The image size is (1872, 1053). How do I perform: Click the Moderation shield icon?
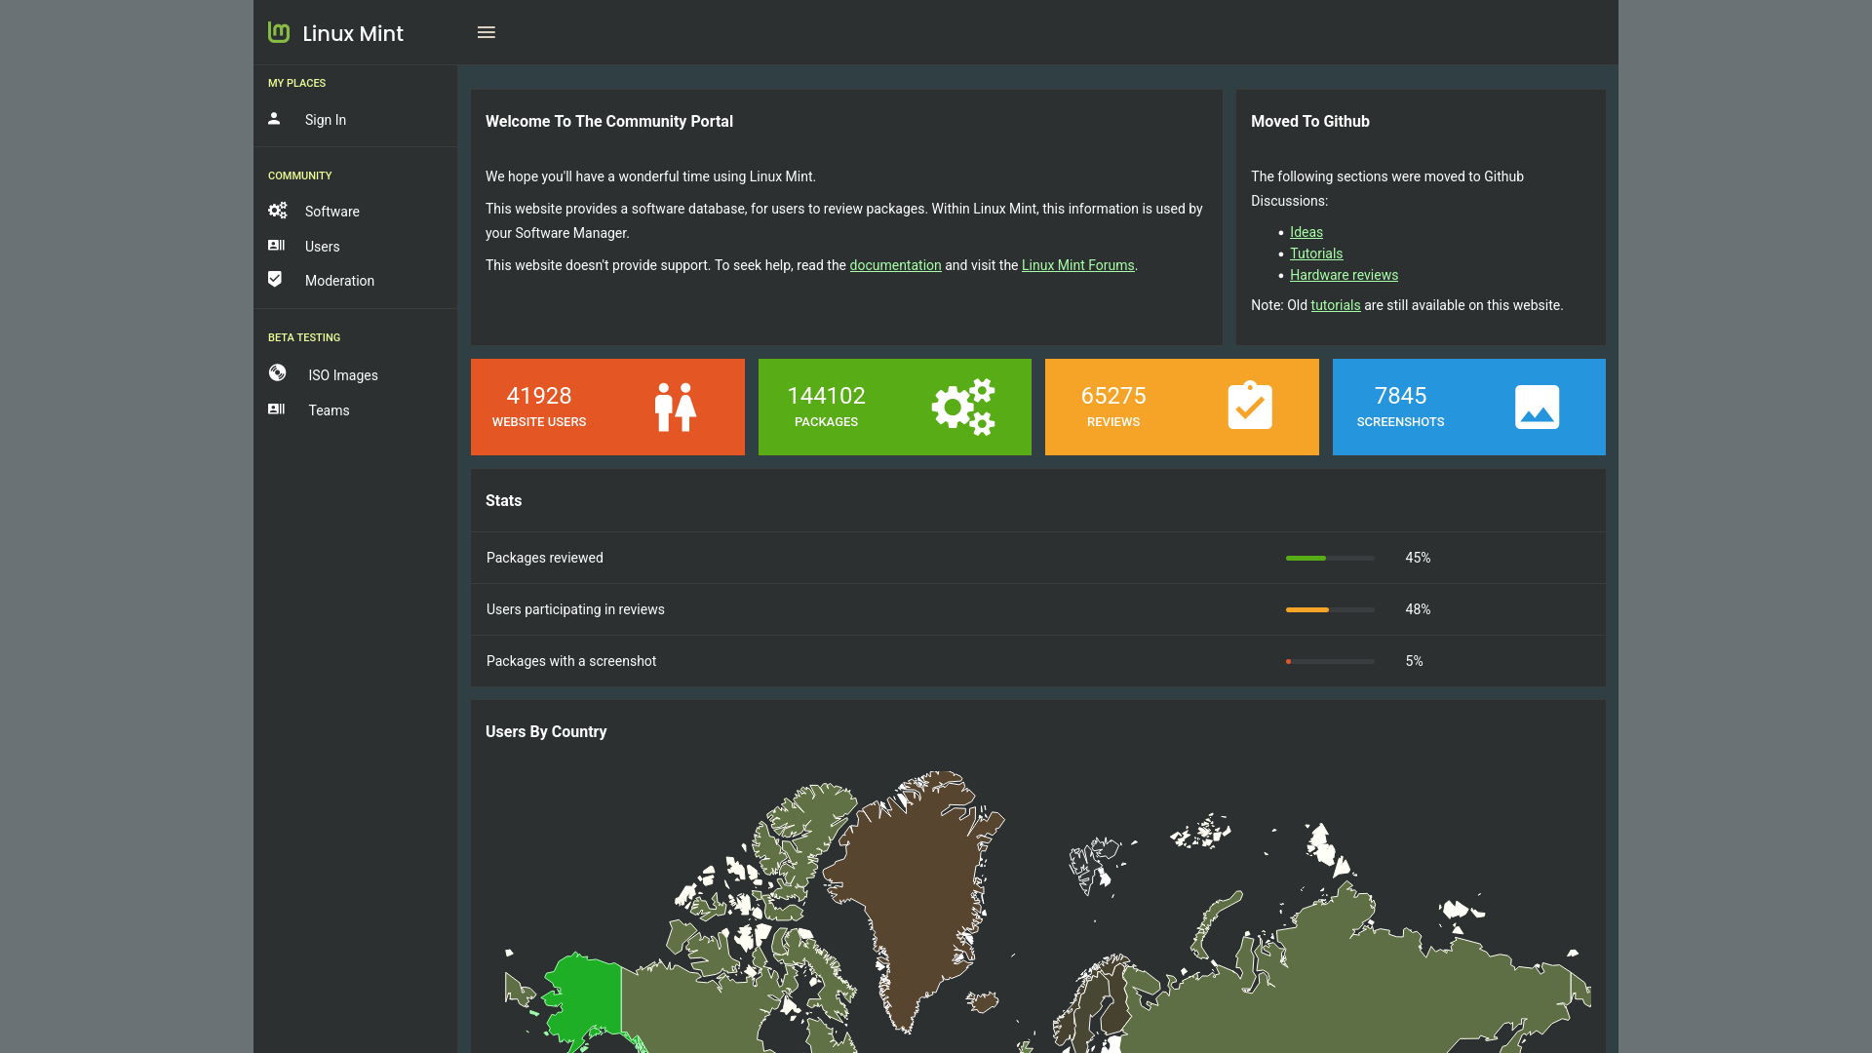[275, 280]
